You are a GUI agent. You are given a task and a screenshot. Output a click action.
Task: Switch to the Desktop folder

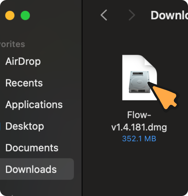(25, 126)
